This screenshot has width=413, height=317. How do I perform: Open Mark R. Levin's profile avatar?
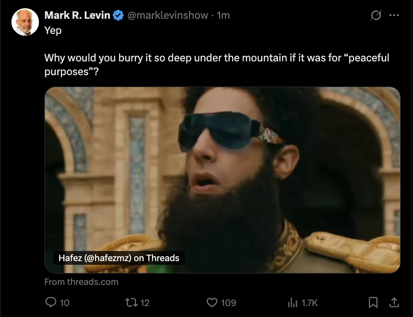tap(25, 22)
